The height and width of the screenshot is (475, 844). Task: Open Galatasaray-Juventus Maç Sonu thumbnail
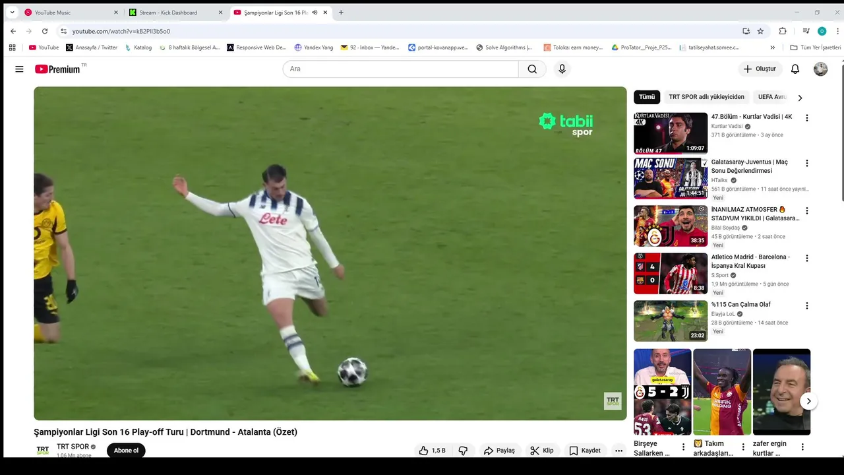click(671, 178)
